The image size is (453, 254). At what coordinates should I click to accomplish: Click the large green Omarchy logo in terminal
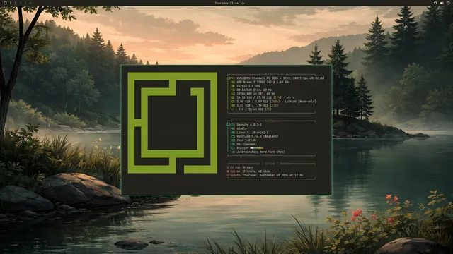173,123
